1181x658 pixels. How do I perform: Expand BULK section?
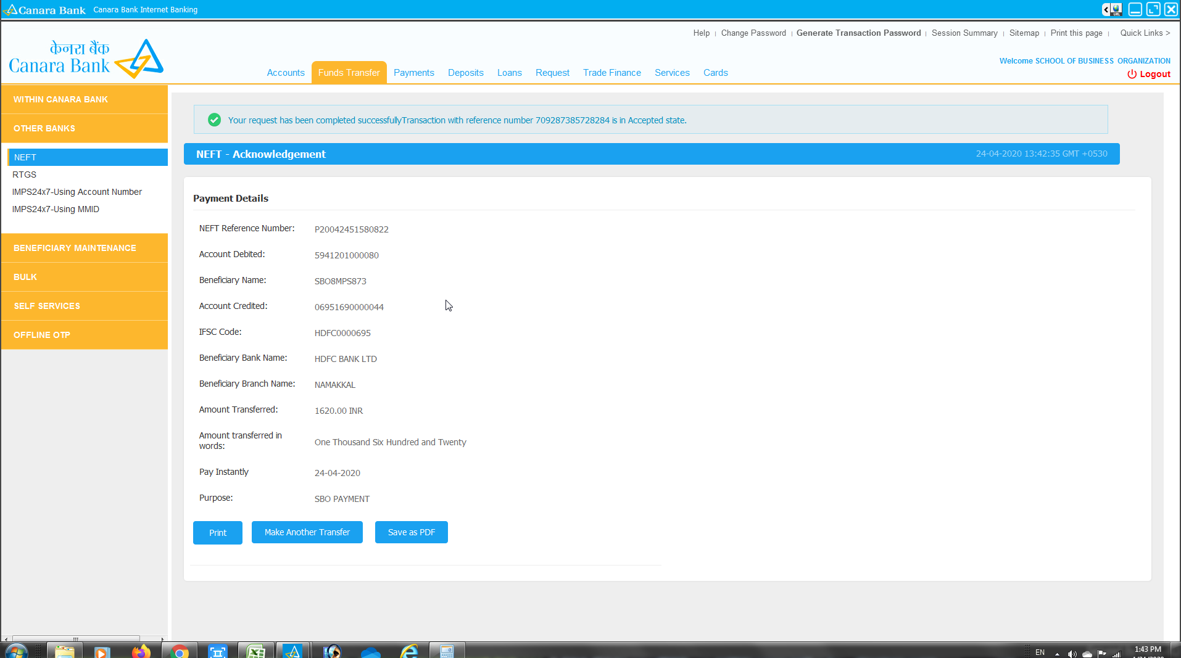click(85, 277)
